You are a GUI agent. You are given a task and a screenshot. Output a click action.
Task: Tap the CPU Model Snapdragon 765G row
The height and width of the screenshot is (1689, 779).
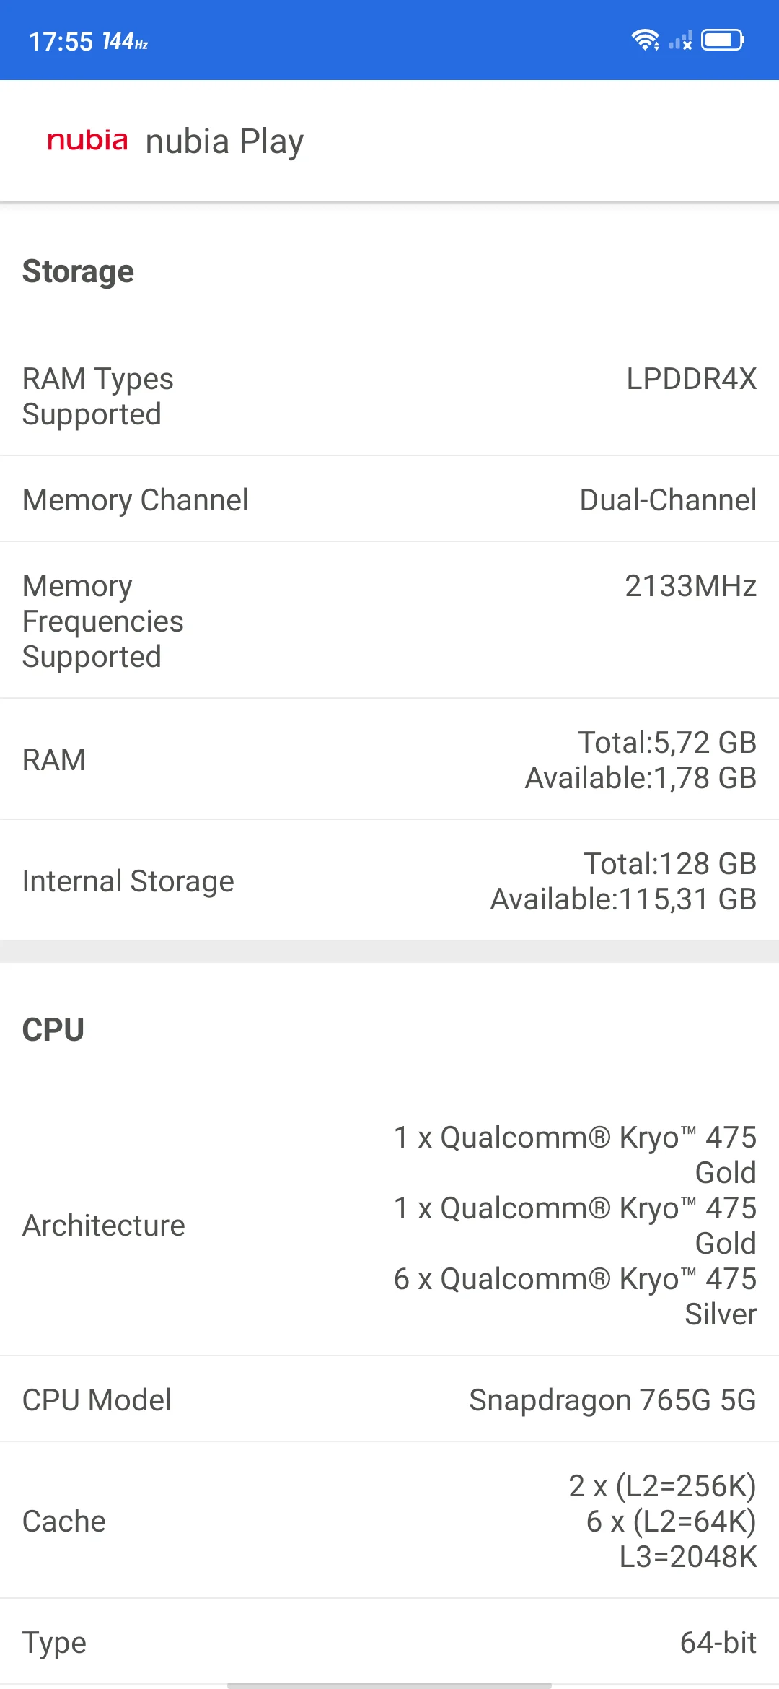click(389, 1400)
